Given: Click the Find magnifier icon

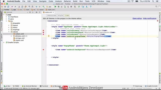Looking at the screenshot, I should [29, 7].
